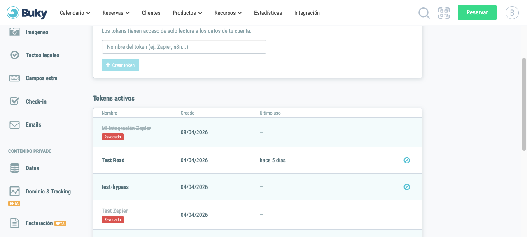Click the Último uso column header
This screenshot has width=527, height=237.
[x=270, y=113]
